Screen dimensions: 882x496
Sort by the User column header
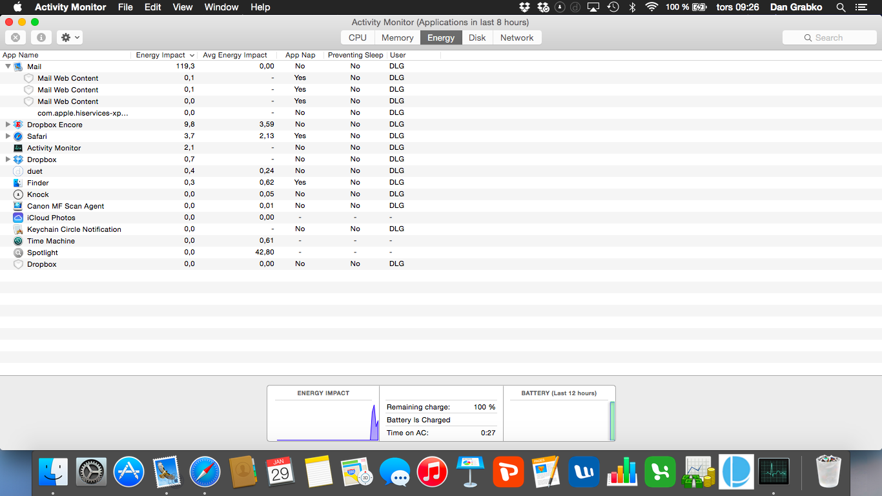tap(413, 55)
